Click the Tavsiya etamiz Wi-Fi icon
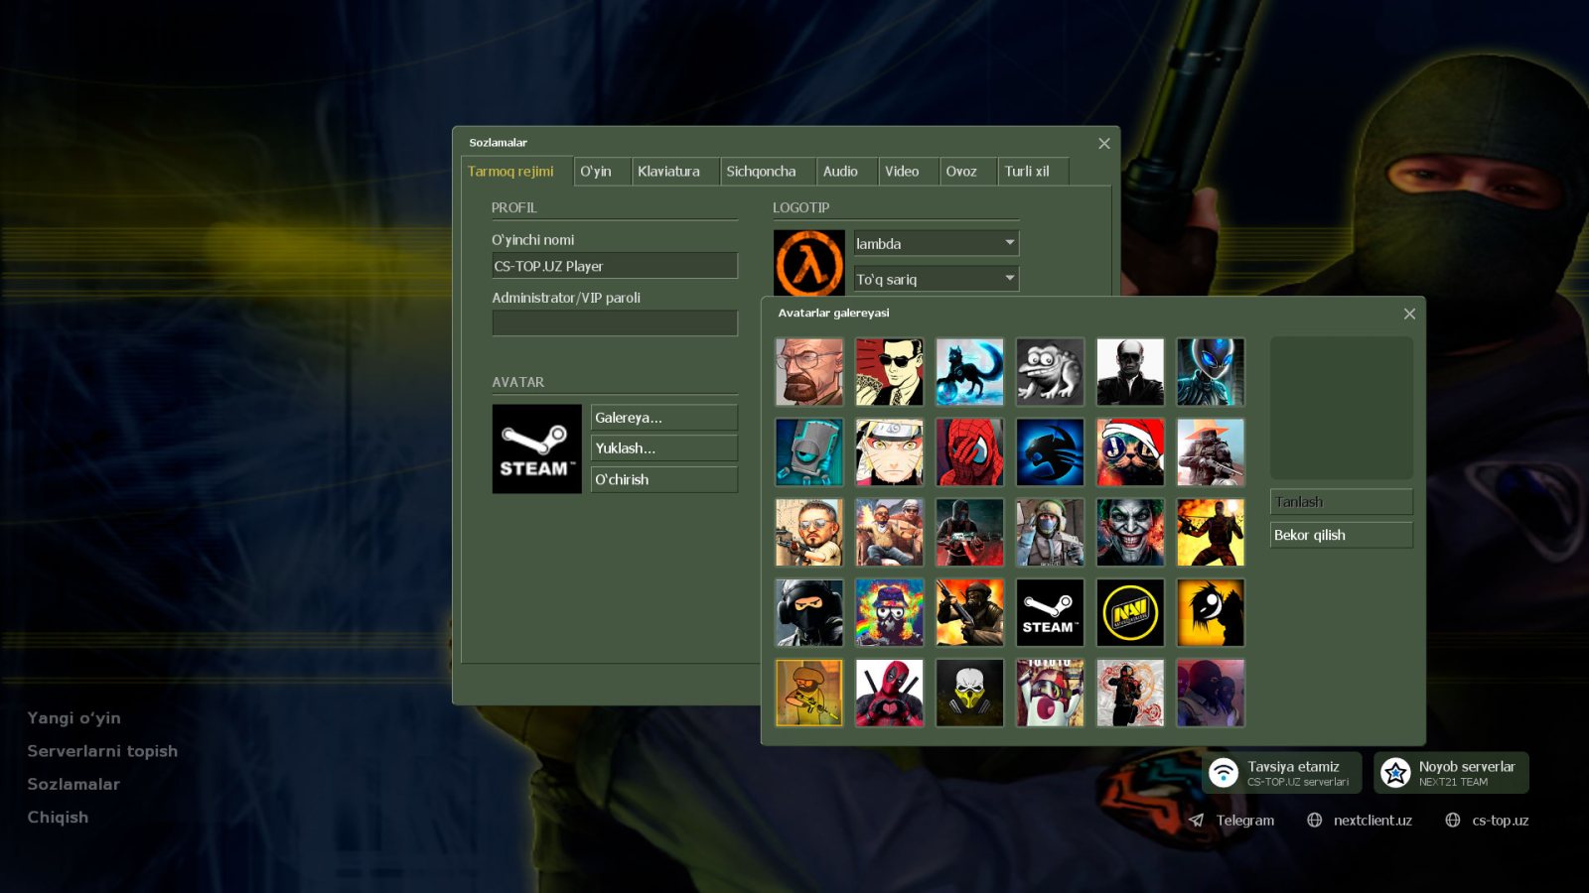Image resolution: width=1589 pixels, height=893 pixels. [x=1224, y=773]
